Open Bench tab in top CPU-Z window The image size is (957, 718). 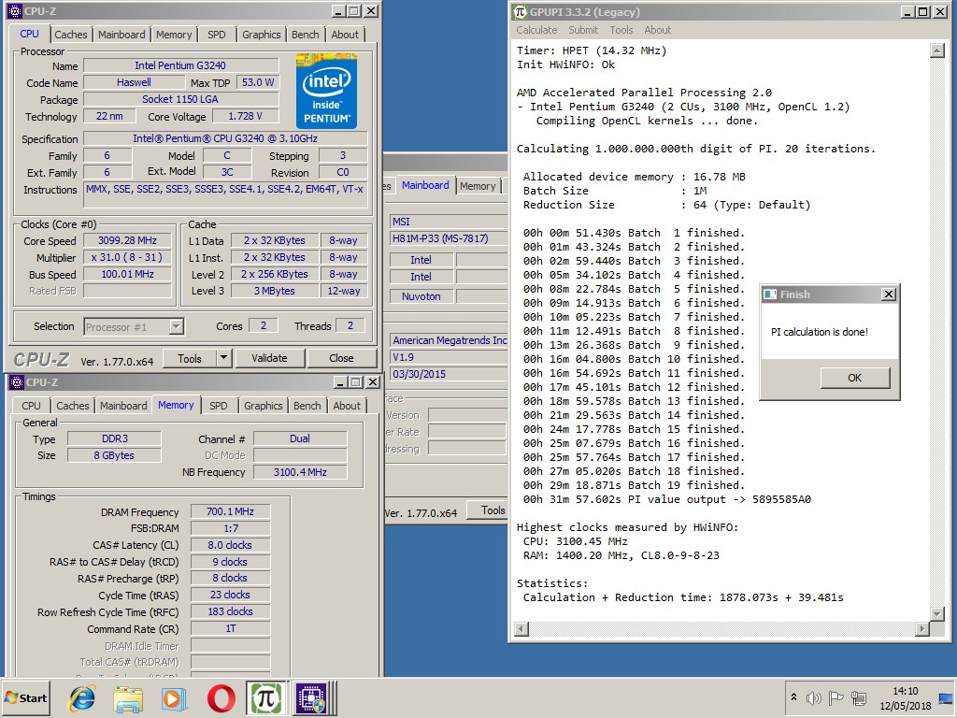tap(306, 35)
